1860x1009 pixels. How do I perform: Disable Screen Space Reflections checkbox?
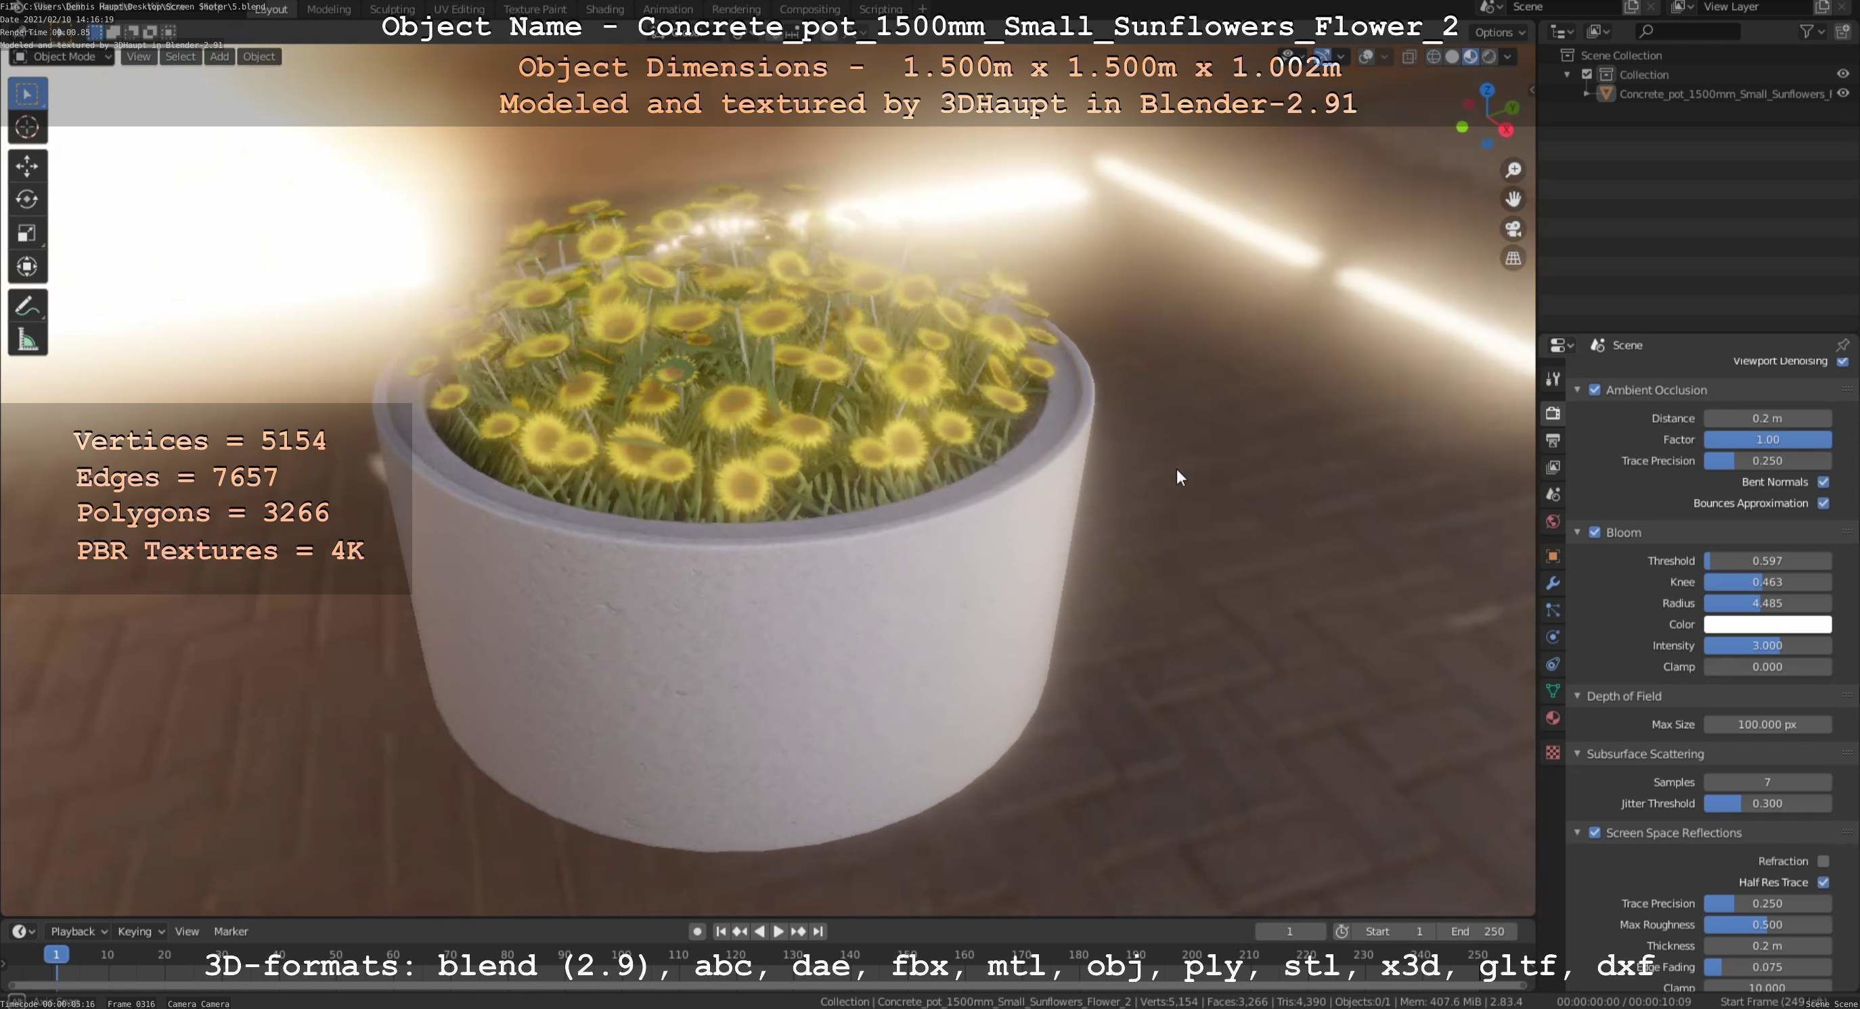tap(1595, 833)
